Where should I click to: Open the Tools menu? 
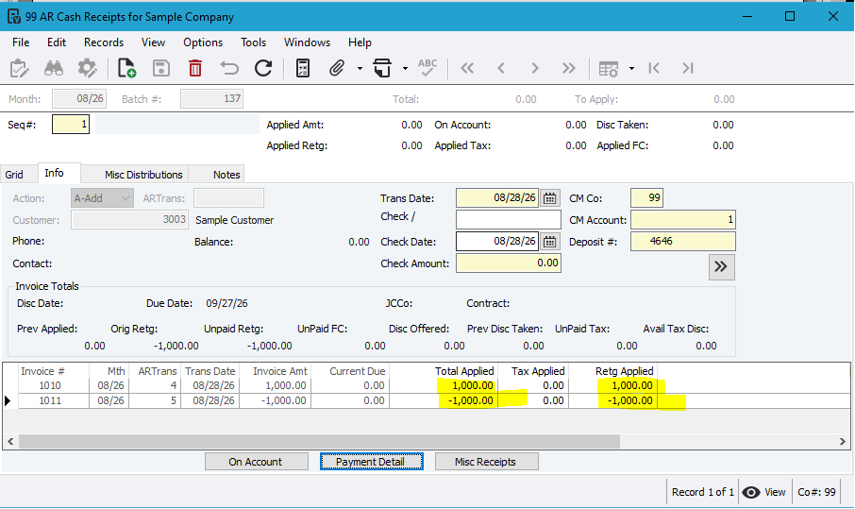click(x=254, y=42)
